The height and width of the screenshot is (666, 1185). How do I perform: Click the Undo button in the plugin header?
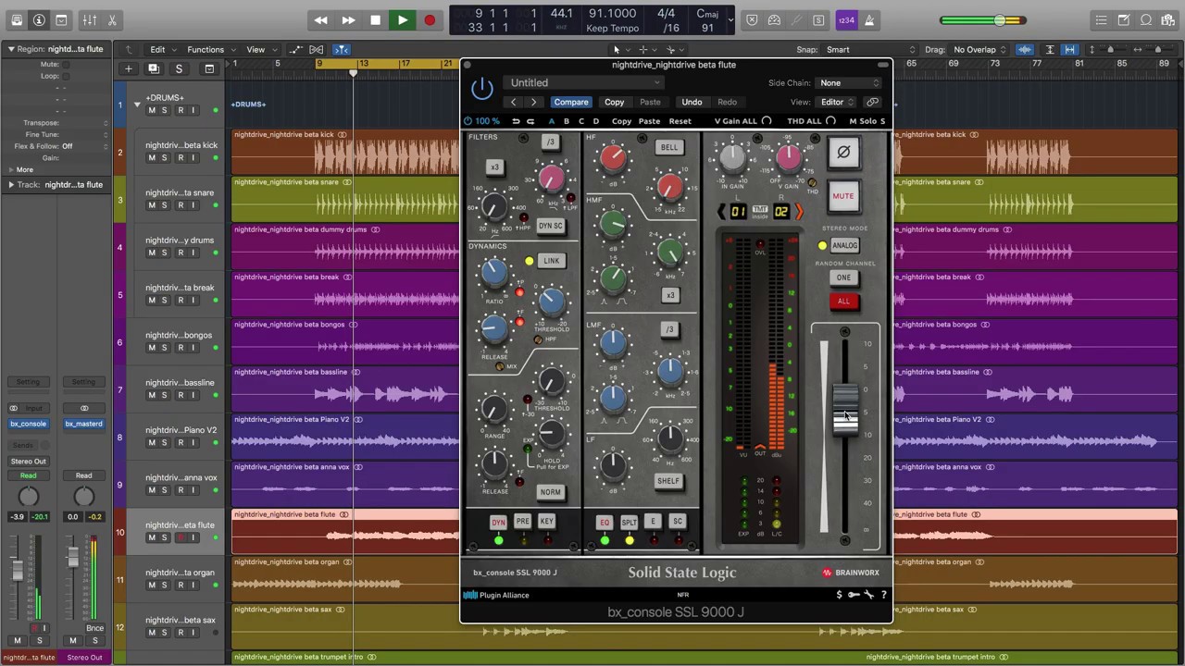pos(692,102)
